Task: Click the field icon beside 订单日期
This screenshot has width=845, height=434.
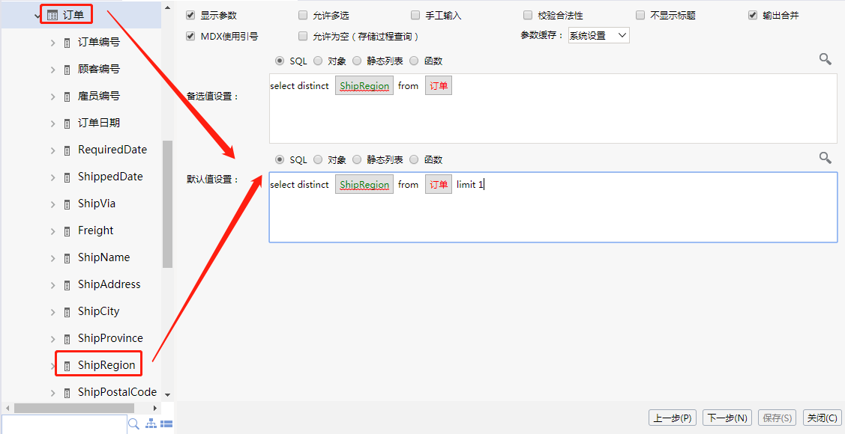Action: 67,123
